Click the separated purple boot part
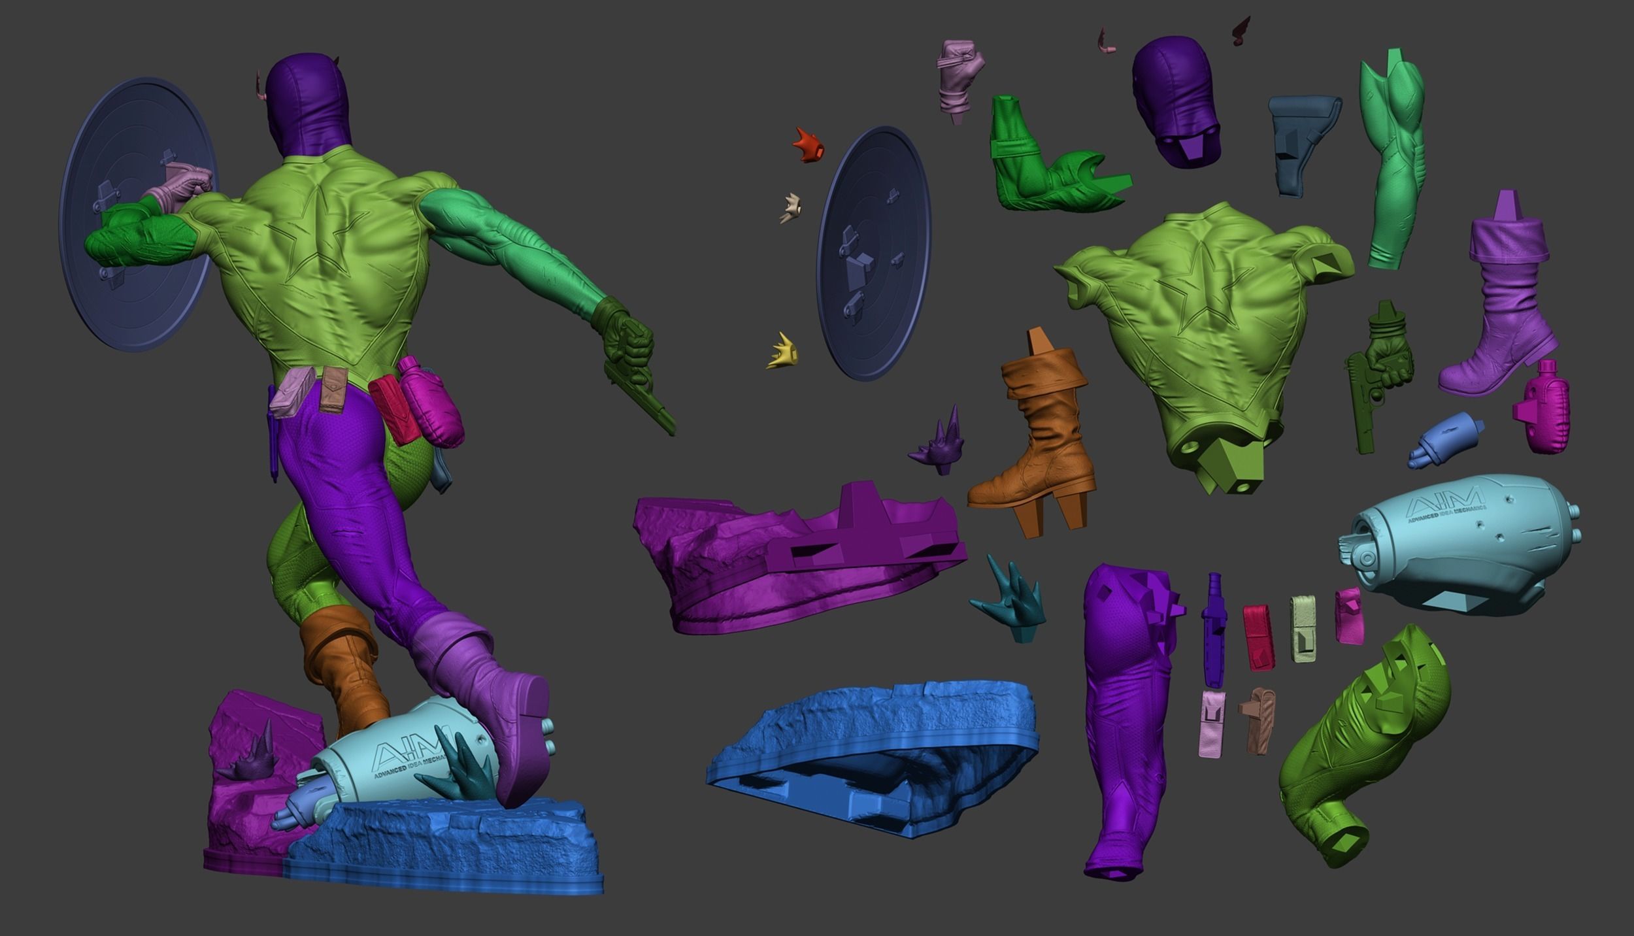 tap(1503, 307)
